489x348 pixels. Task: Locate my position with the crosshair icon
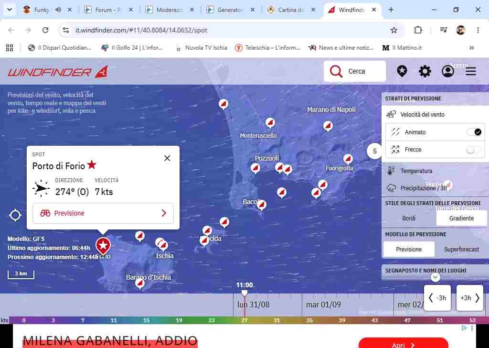pos(15,215)
